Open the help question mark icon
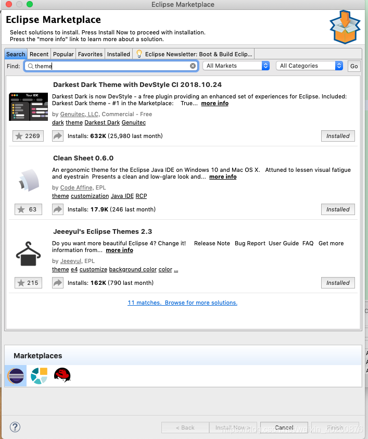The height and width of the screenshot is (439, 368). (x=15, y=427)
